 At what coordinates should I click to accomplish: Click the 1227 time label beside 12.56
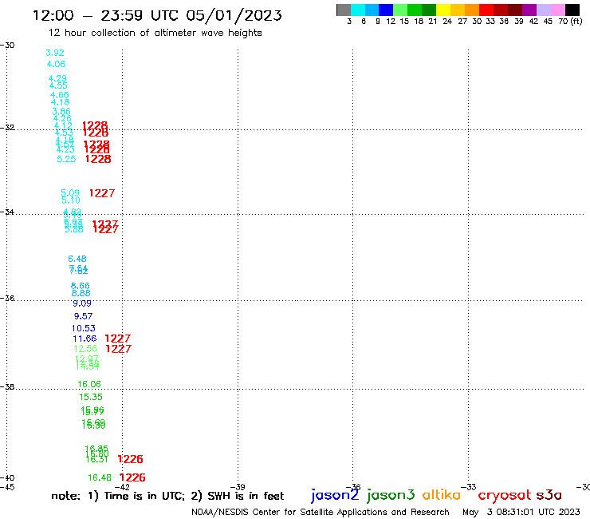click(119, 349)
